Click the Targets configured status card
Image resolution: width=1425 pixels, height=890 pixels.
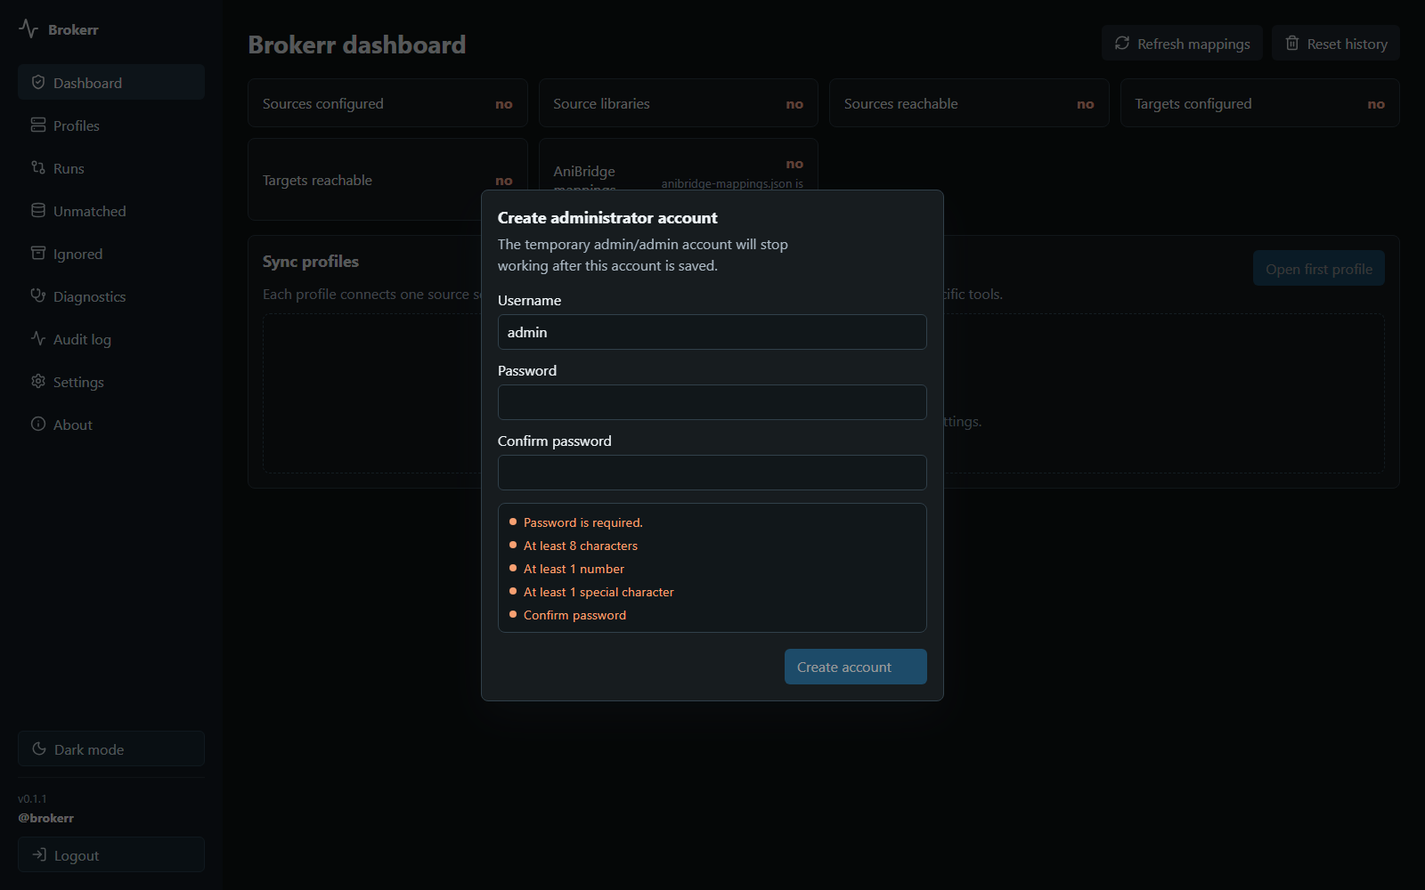[1260, 103]
